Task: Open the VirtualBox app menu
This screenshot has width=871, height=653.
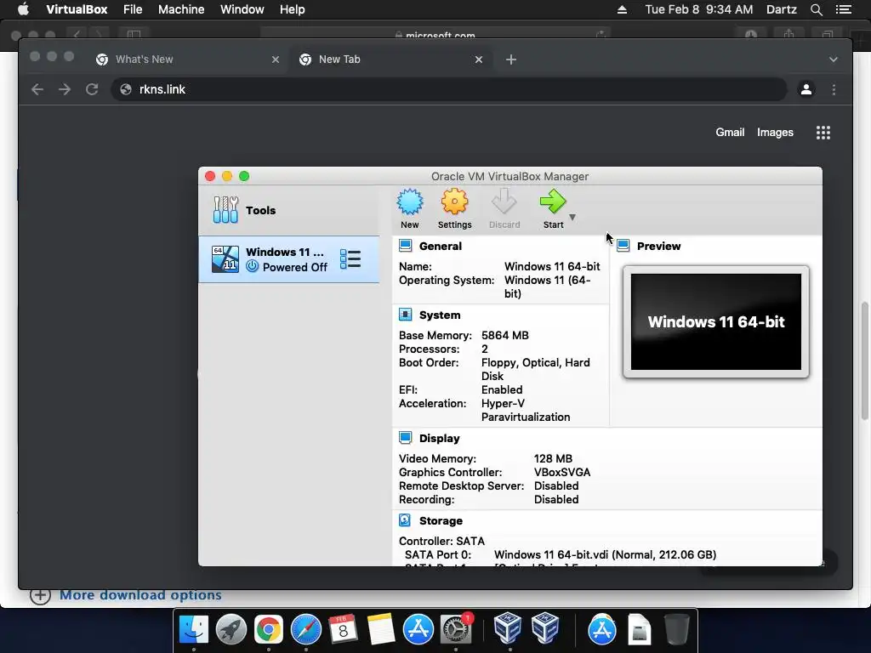Action: (77, 9)
